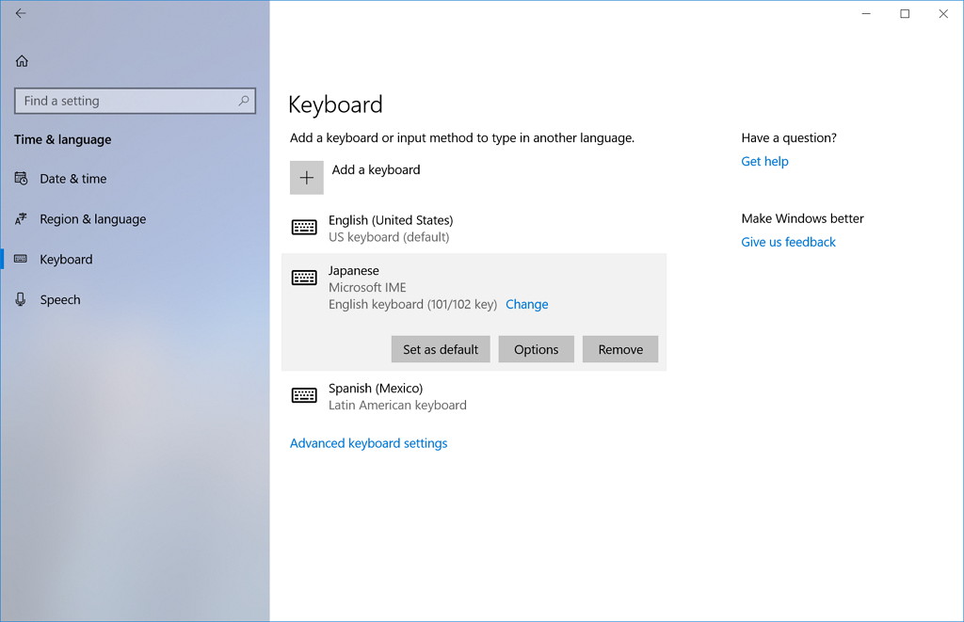Select the Spanish (Mexico) keyboard entry
The width and height of the screenshot is (964, 622).
pos(474,396)
